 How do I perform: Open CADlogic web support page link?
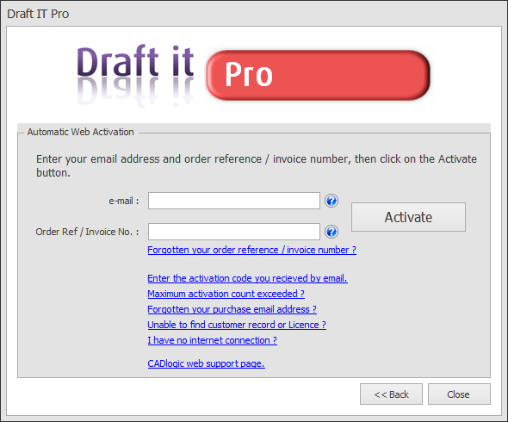pos(206,363)
